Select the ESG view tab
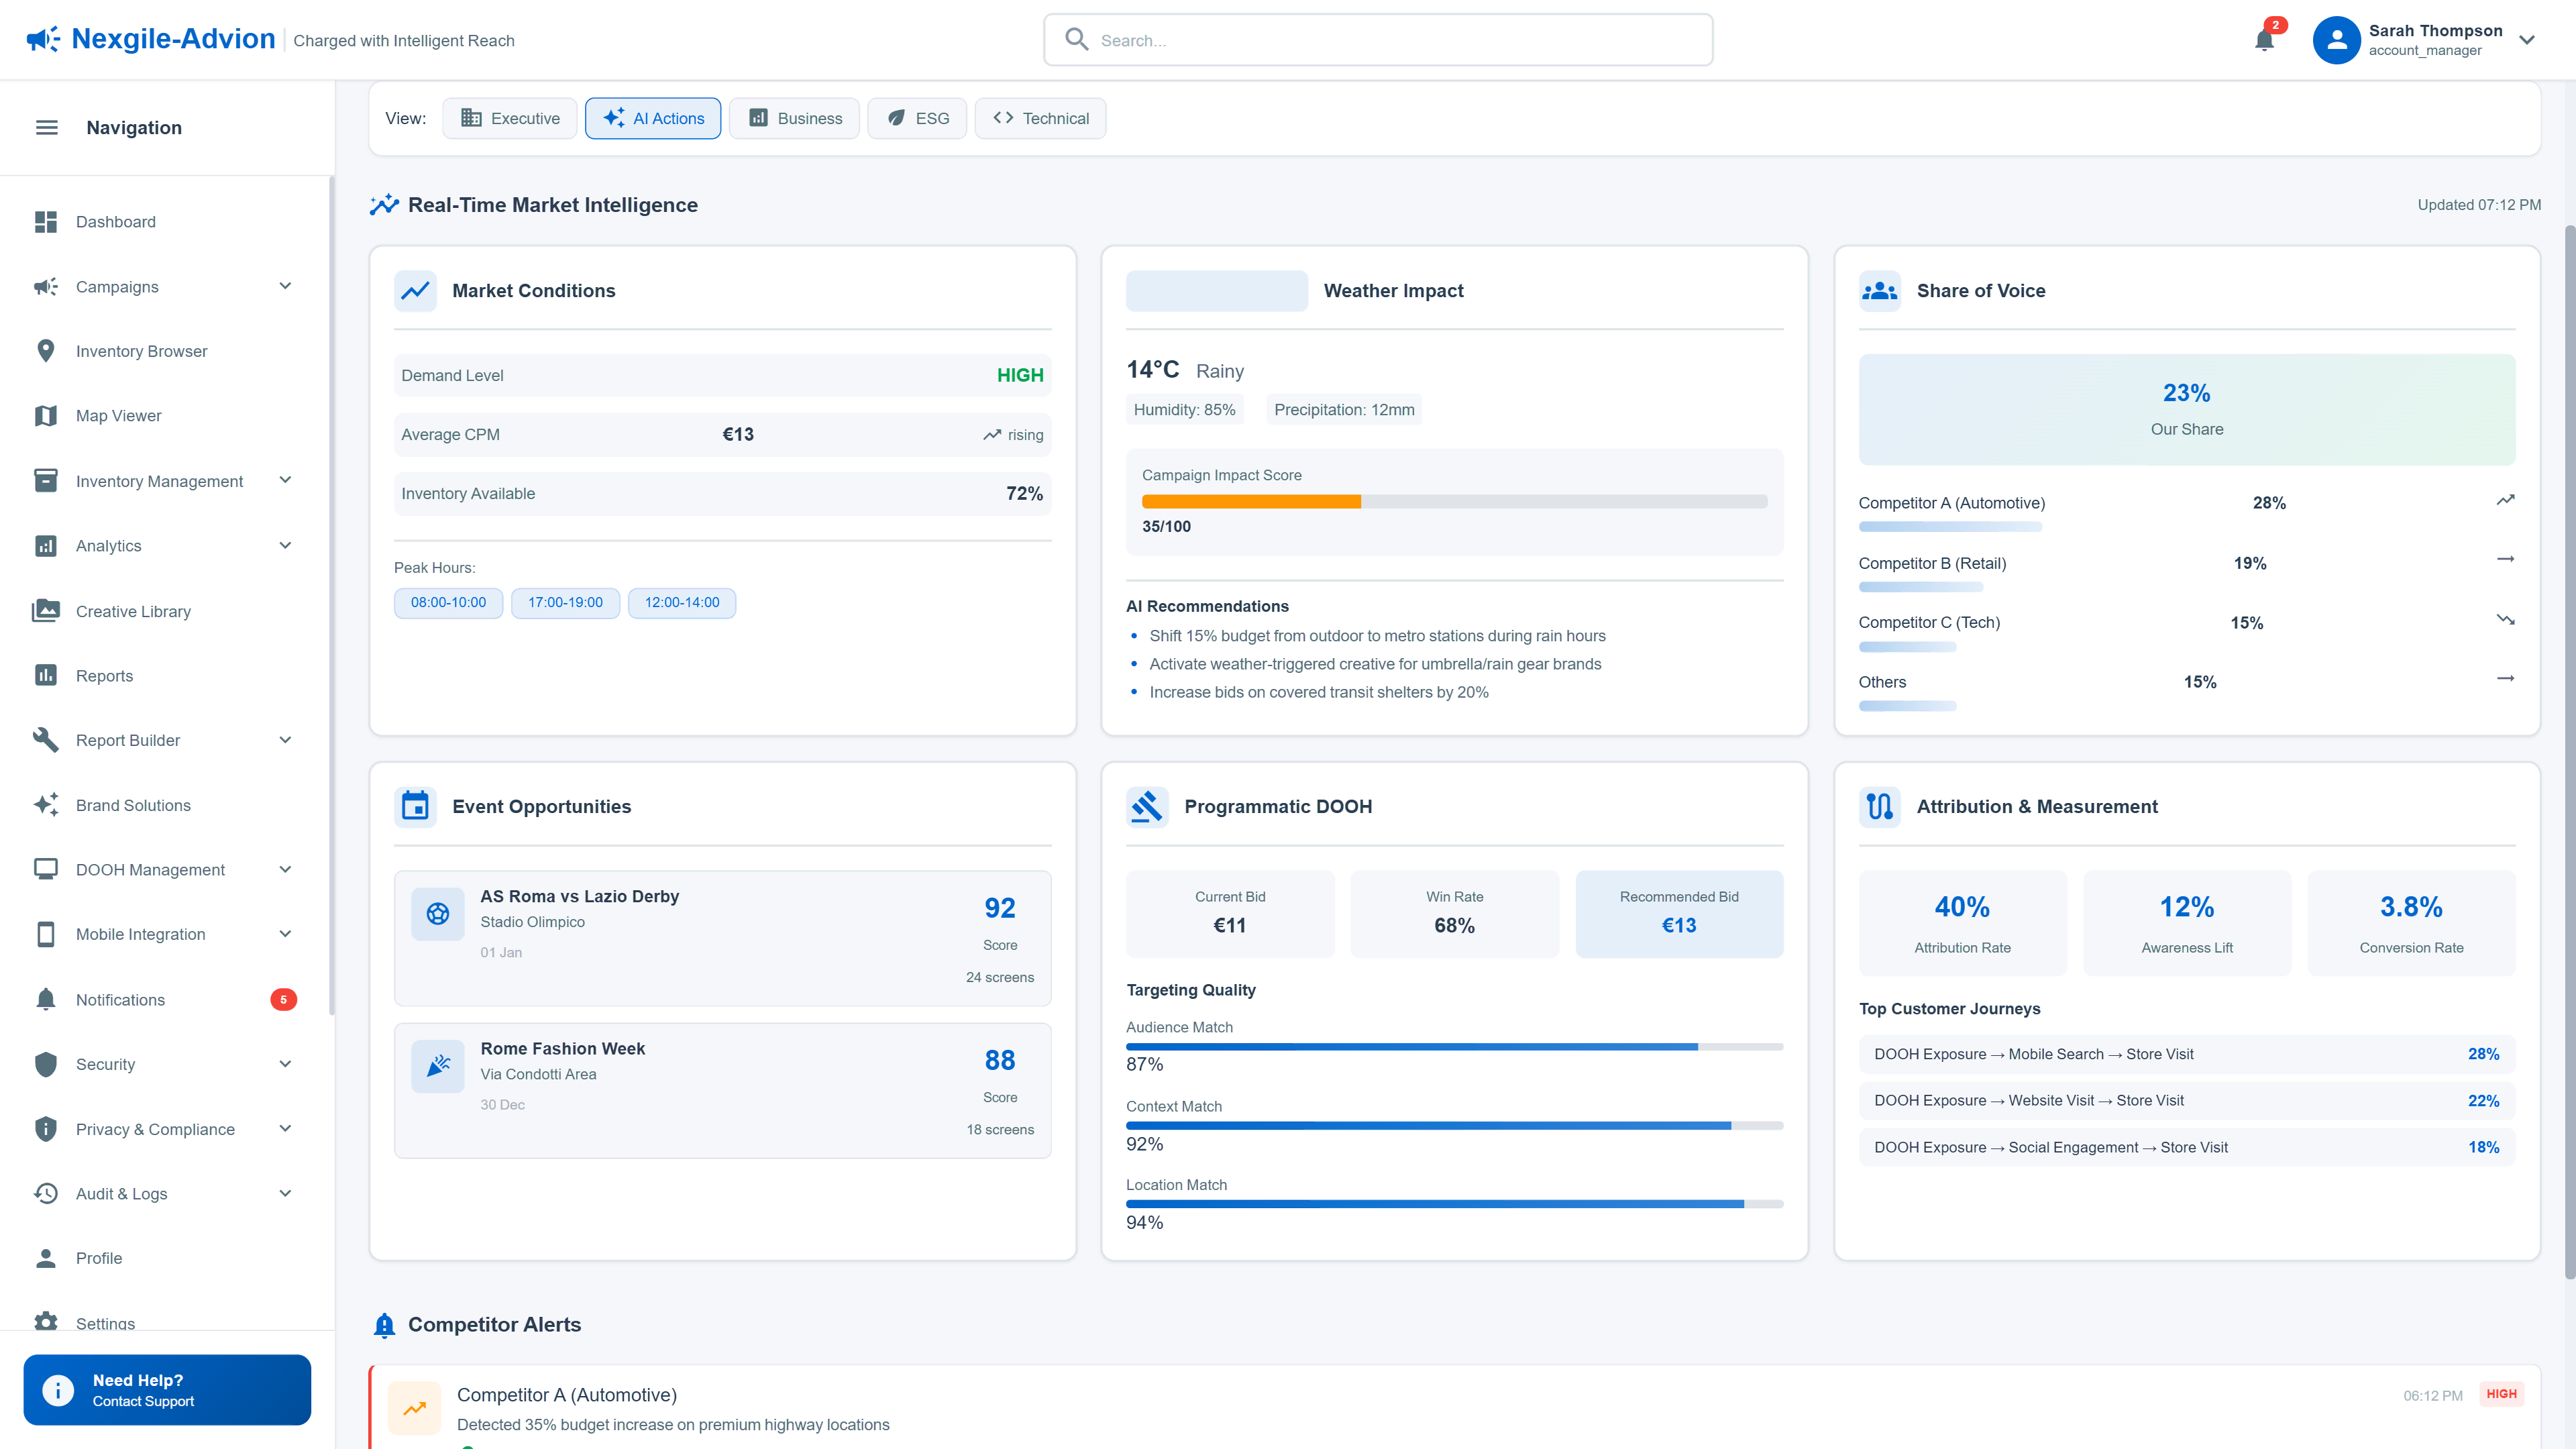The image size is (2576, 1449). tap(916, 118)
